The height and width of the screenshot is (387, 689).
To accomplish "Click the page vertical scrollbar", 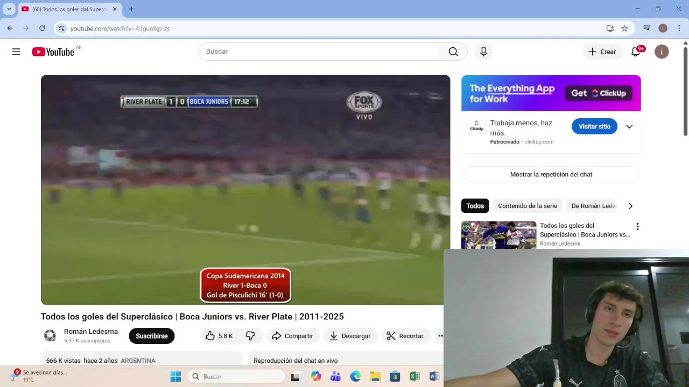I will 685,91.
